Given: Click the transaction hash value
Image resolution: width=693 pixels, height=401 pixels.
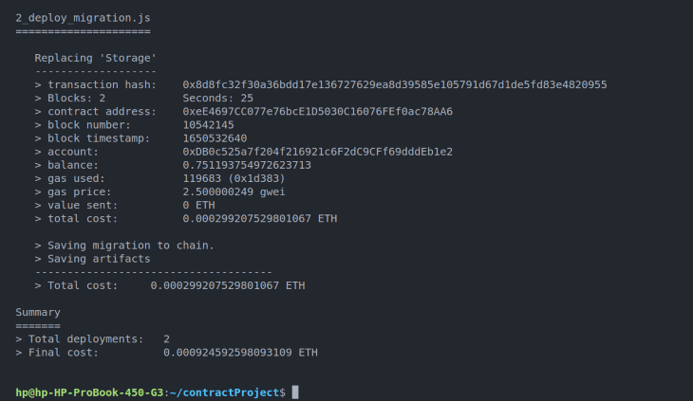Looking at the screenshot, I should [394, 84].
